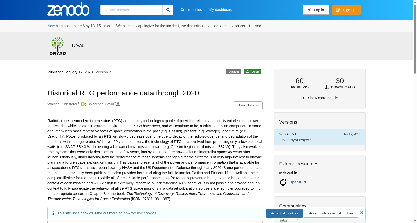Open the New blog post link
The height and width of the screenshot is (223, 417).
[x=59, y=26]
